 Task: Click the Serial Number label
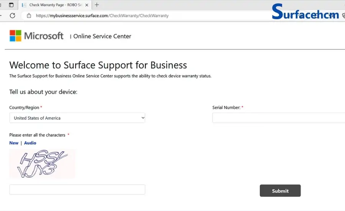226,107
